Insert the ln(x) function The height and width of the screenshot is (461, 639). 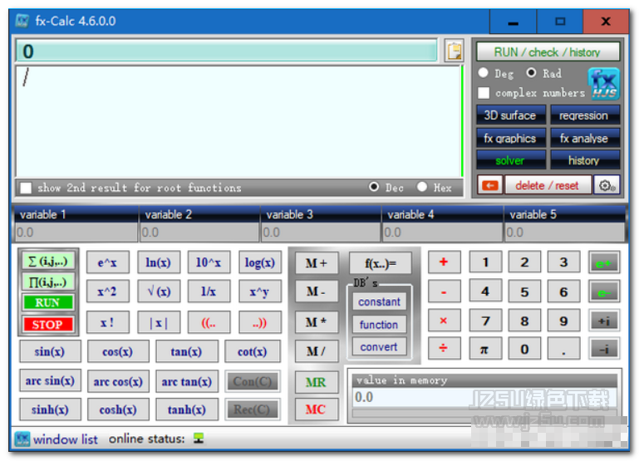click(159, 262)
